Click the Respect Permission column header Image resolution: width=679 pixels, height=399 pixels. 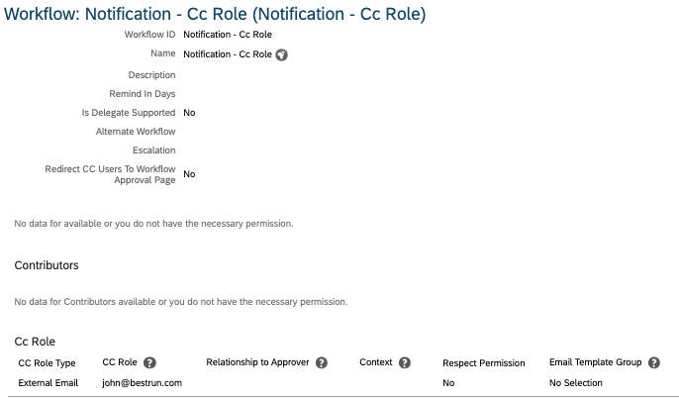(484, 363)
